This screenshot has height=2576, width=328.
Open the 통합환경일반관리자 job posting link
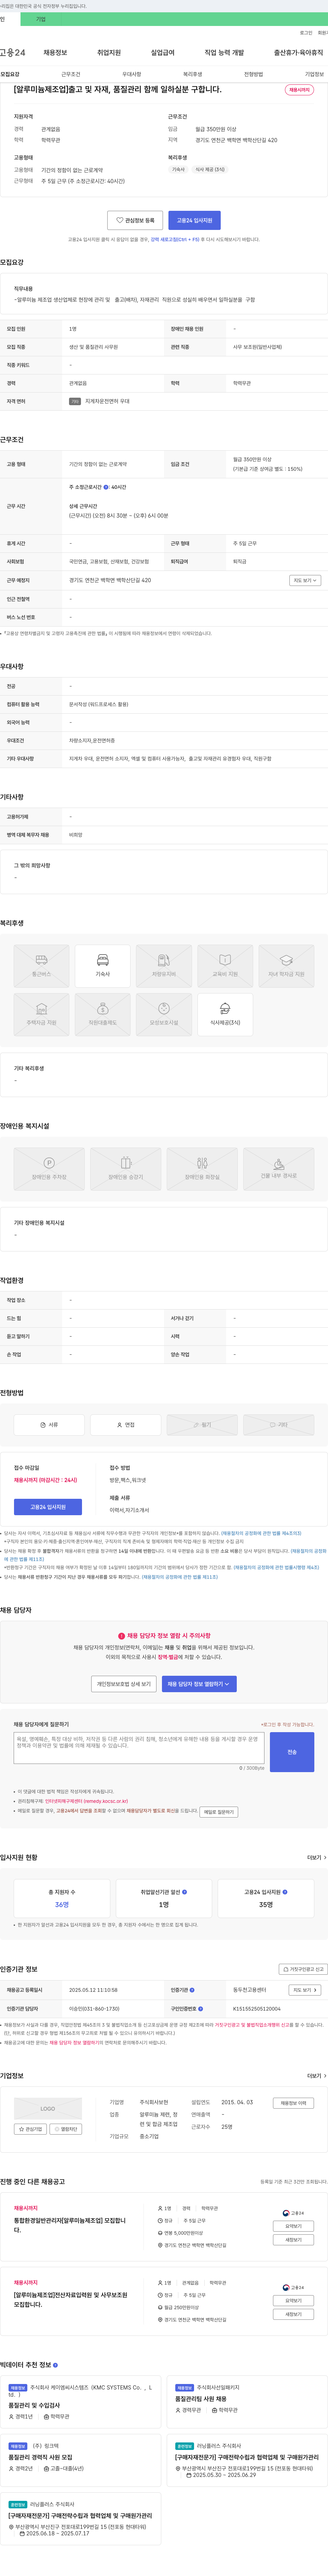70,2225
